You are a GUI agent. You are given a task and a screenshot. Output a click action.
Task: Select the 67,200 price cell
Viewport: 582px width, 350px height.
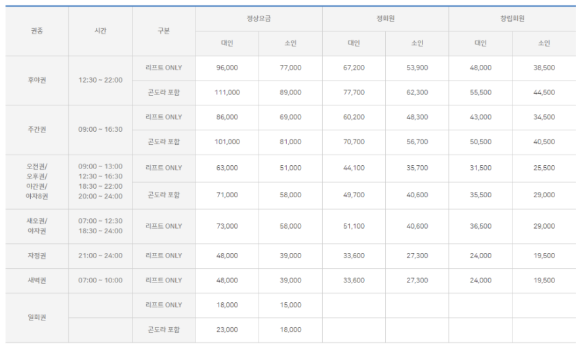pos(354,68)
